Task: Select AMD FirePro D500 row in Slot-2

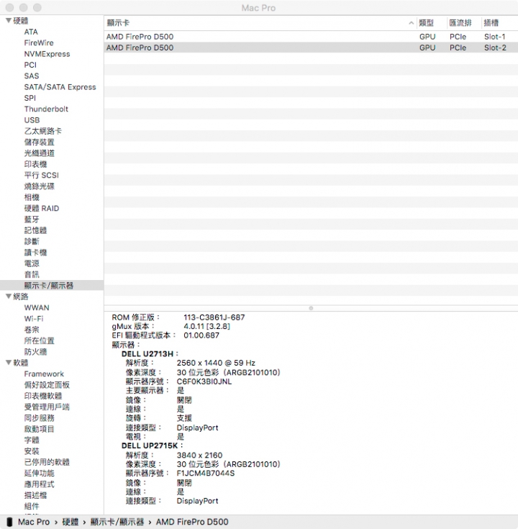Action: coord(311,48)
